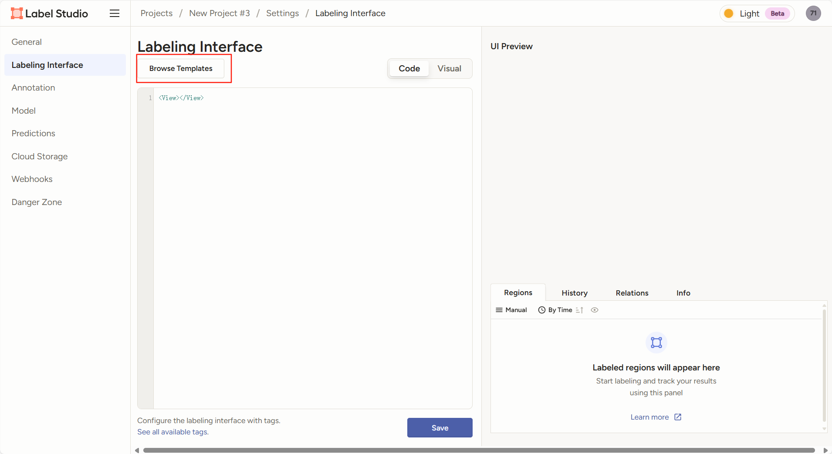Select the Relations tab

click(632, 293)
